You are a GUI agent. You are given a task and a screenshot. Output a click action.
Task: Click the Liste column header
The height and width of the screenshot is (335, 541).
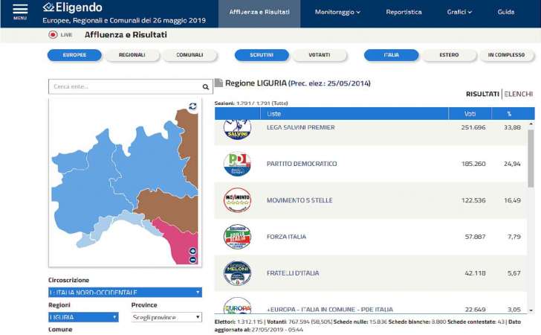point(354,114)
